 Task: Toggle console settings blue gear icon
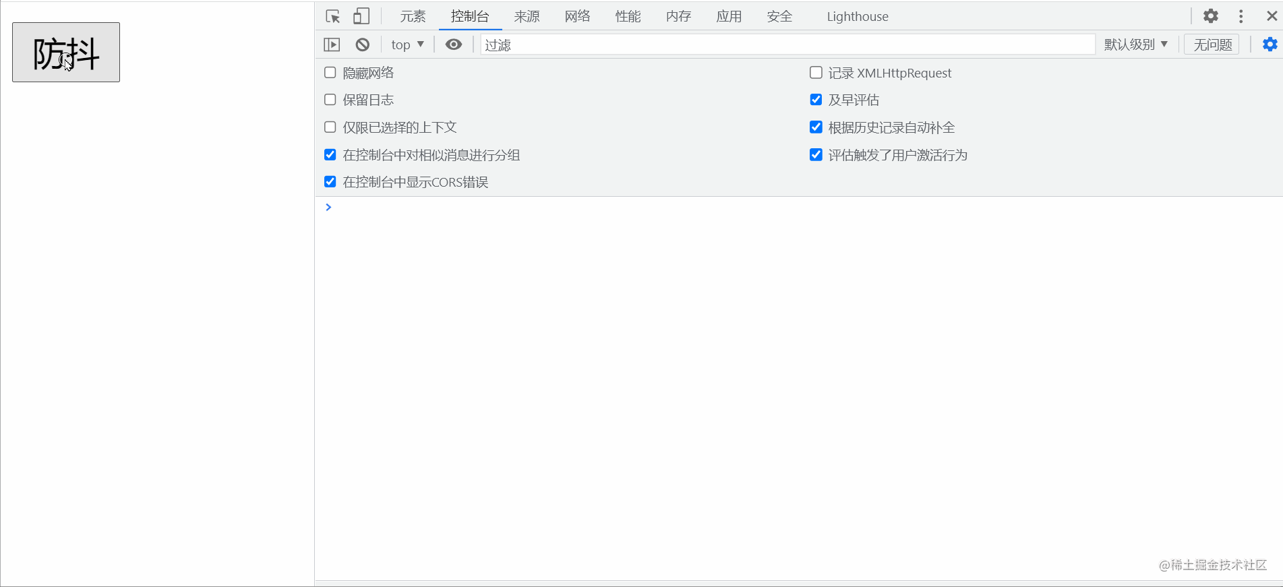click(1270, 44)
